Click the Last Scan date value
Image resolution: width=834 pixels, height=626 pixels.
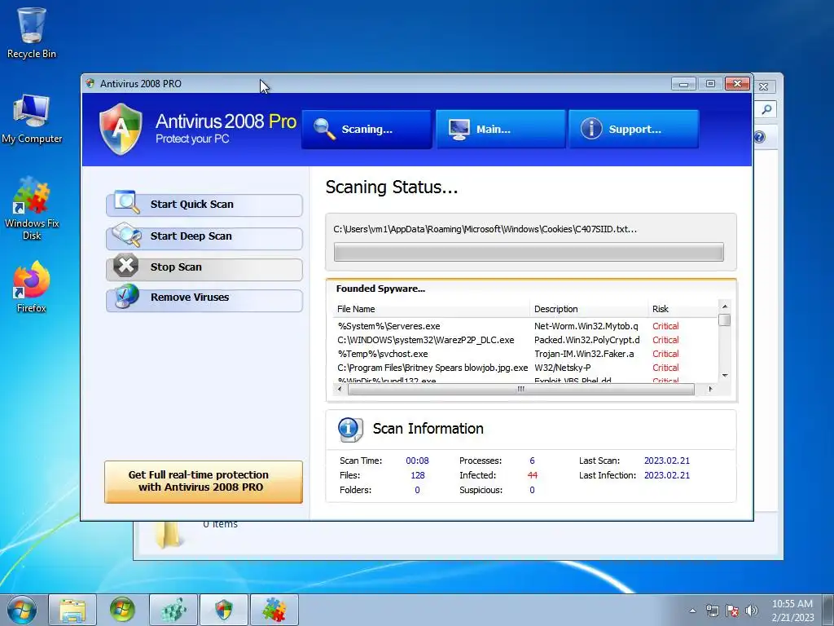667,461
